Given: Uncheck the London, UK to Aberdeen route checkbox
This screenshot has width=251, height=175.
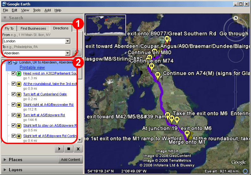Looking at the screenshot, I should pyautogui.click(x=10, y=63).
